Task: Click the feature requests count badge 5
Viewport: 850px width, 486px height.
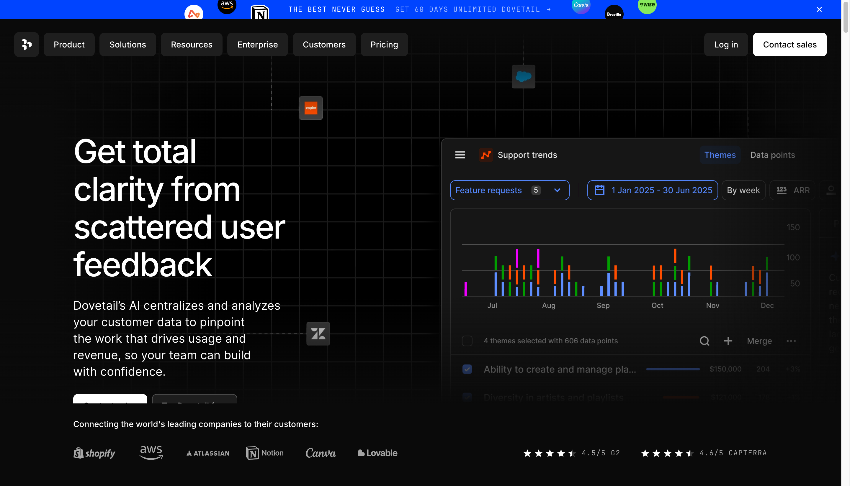Action: [536, 190]
